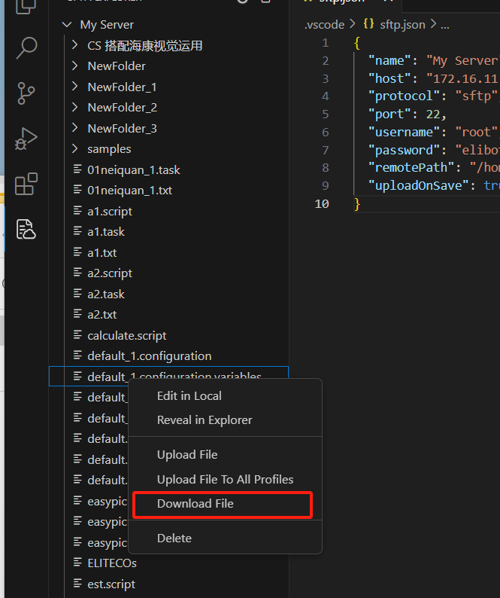Click Delete in the context menu
The height and width of the screenshot is (598, 500).
coord(174,539)
